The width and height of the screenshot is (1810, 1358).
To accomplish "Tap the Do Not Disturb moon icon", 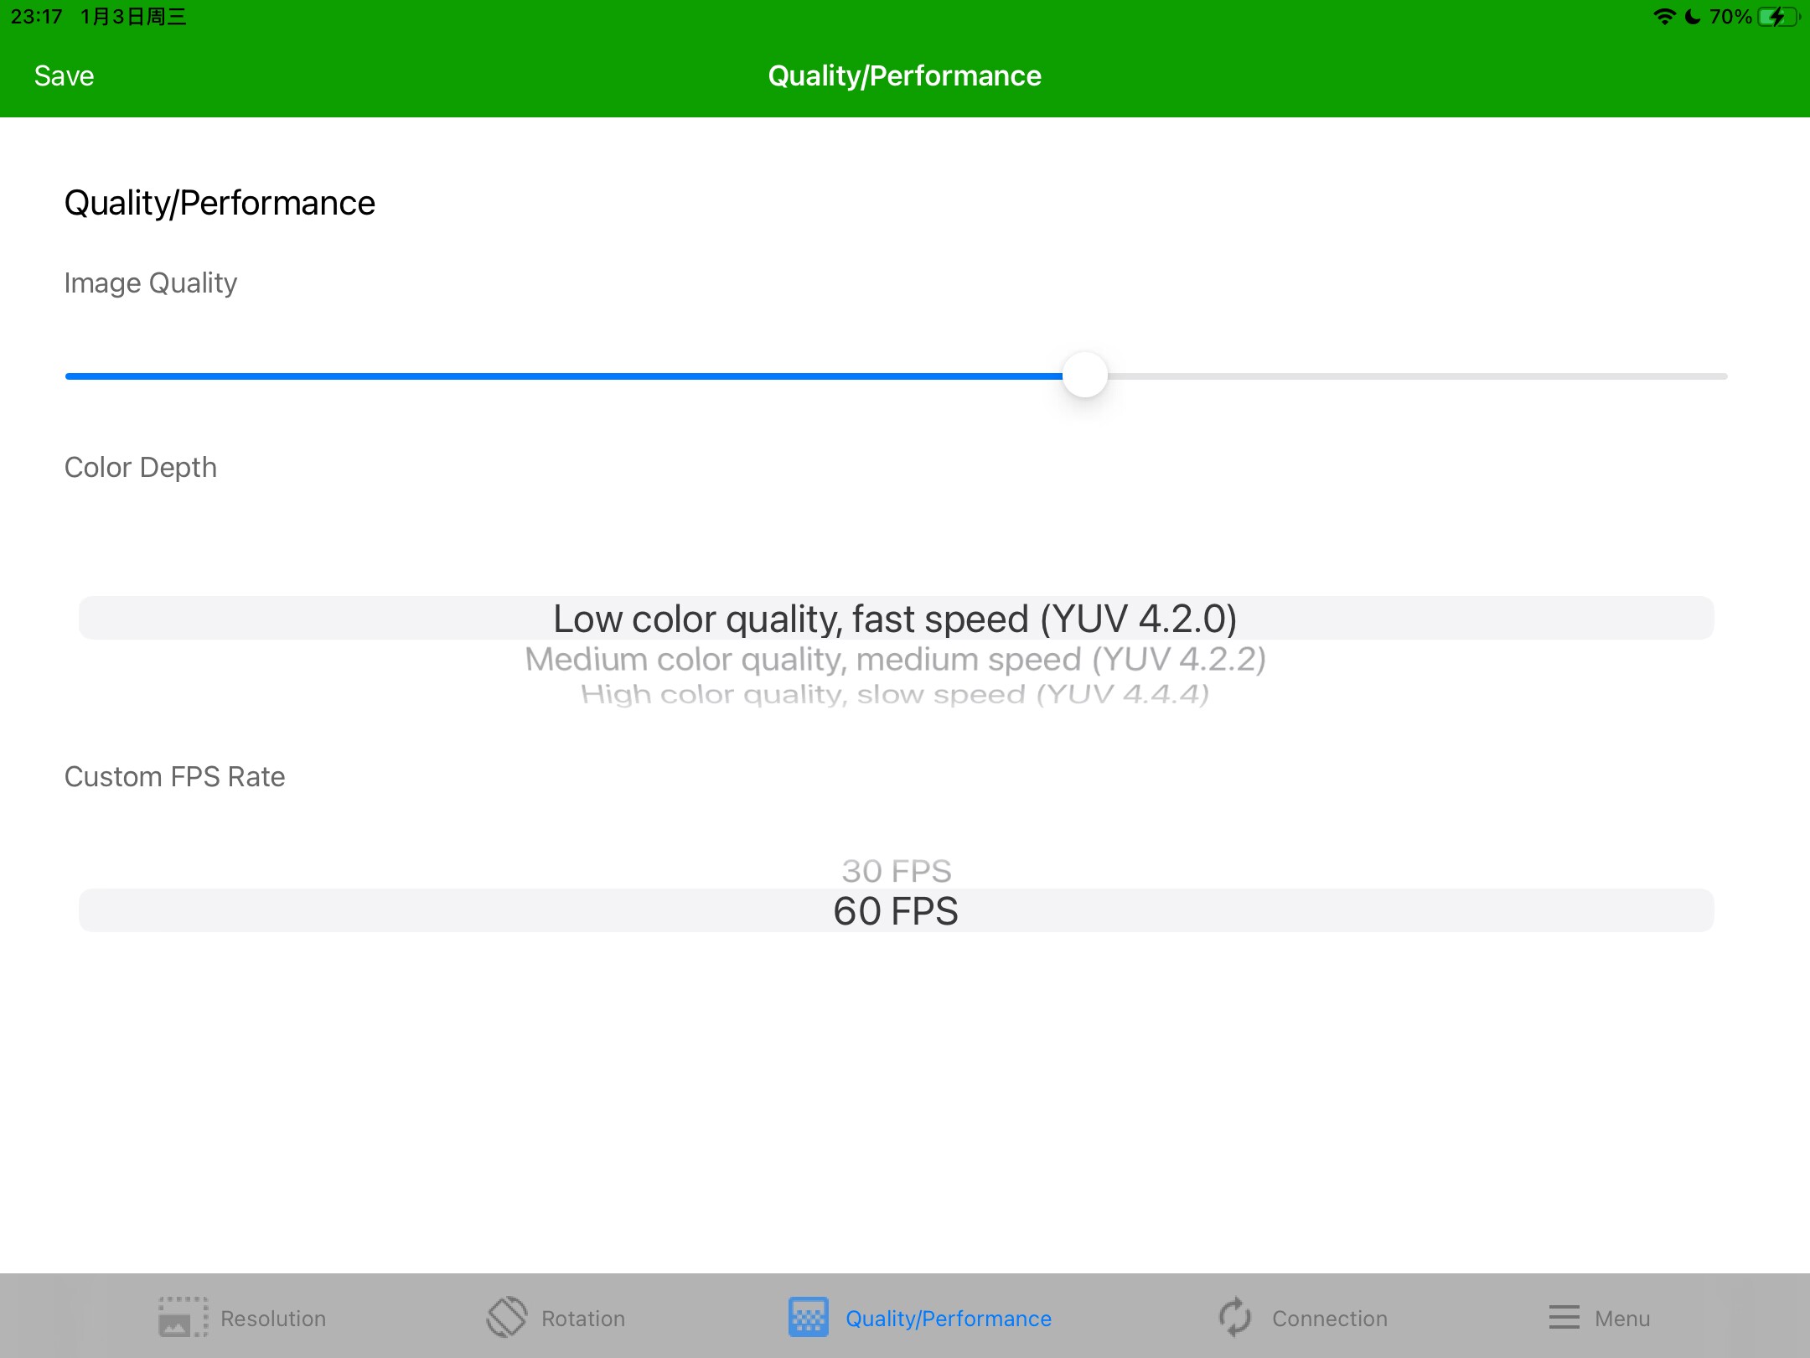I will (x=1692, y=17).
